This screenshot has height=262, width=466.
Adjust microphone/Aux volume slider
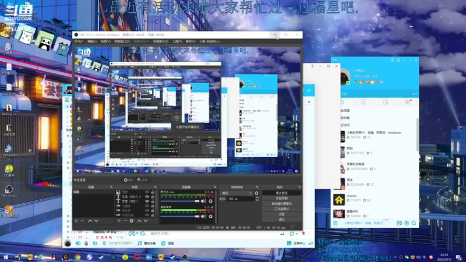coord(180,201)
